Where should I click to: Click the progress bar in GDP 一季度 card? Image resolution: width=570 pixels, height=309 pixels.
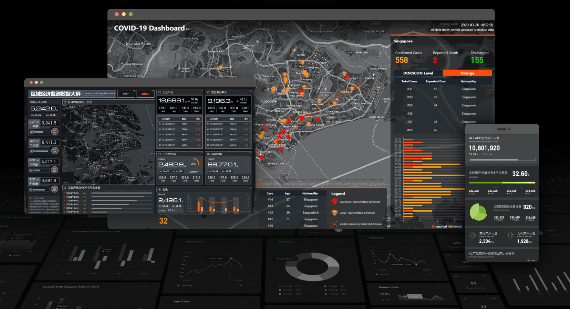(41, 132)
